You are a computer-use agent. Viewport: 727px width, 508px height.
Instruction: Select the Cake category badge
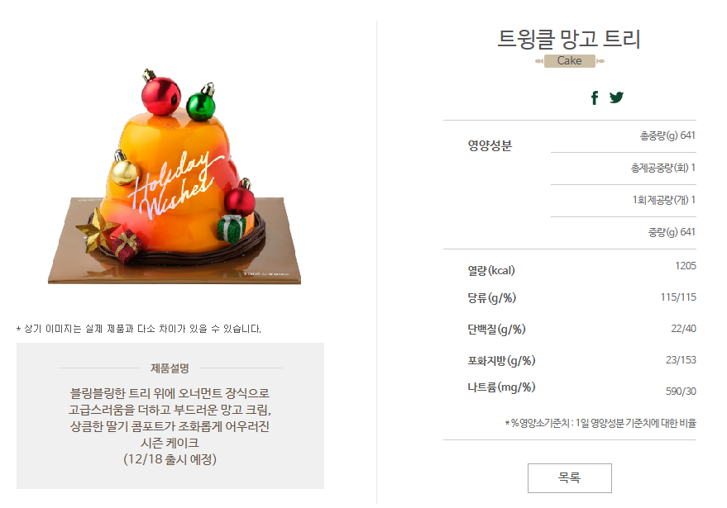click(x=569, y=60)
